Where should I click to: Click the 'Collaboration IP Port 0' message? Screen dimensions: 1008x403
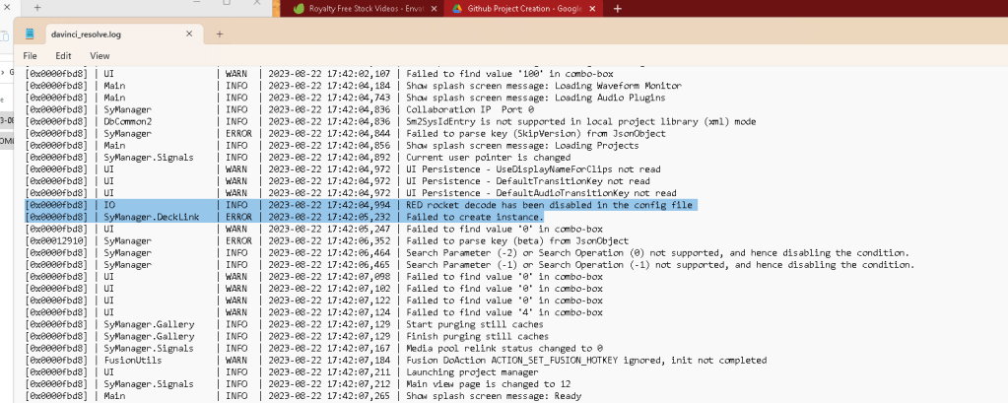coord(469,109)
